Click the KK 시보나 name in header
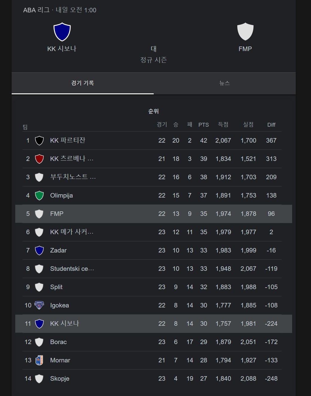 coord(62,49)
